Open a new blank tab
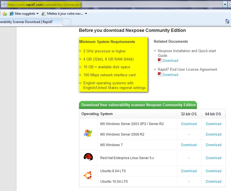The width and height of the screenshot is (231, 191). point(67,22)
